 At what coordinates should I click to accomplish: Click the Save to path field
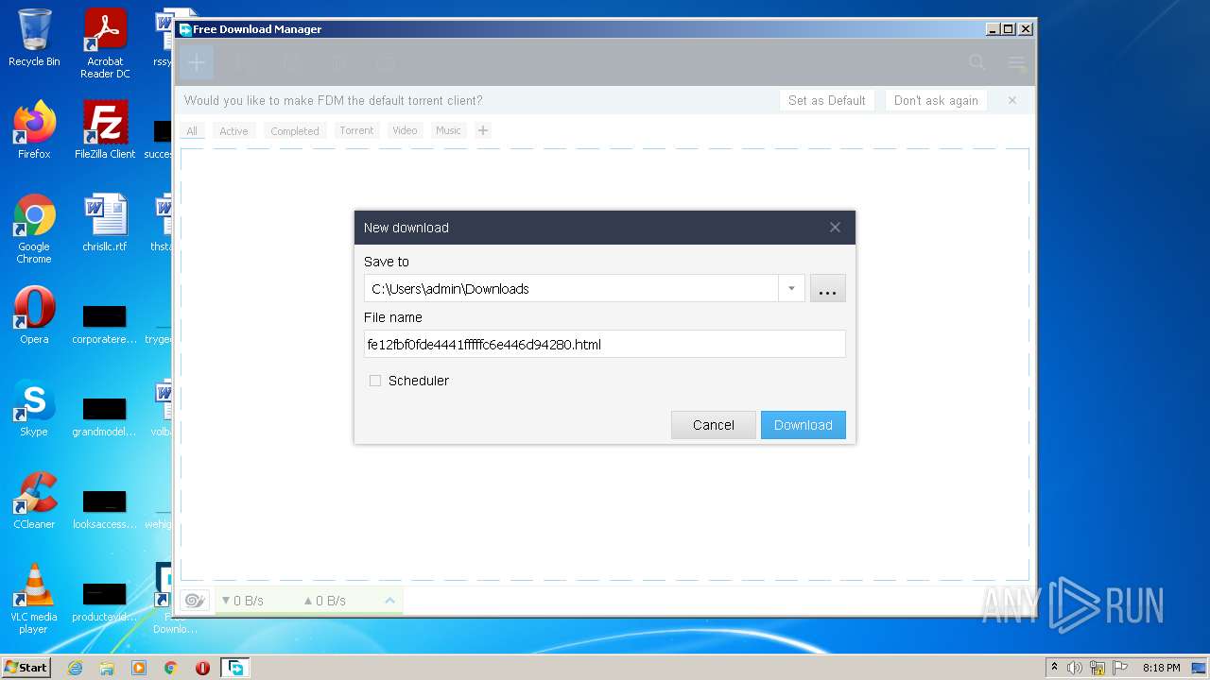pyautogui.click(x=571, y=288)
